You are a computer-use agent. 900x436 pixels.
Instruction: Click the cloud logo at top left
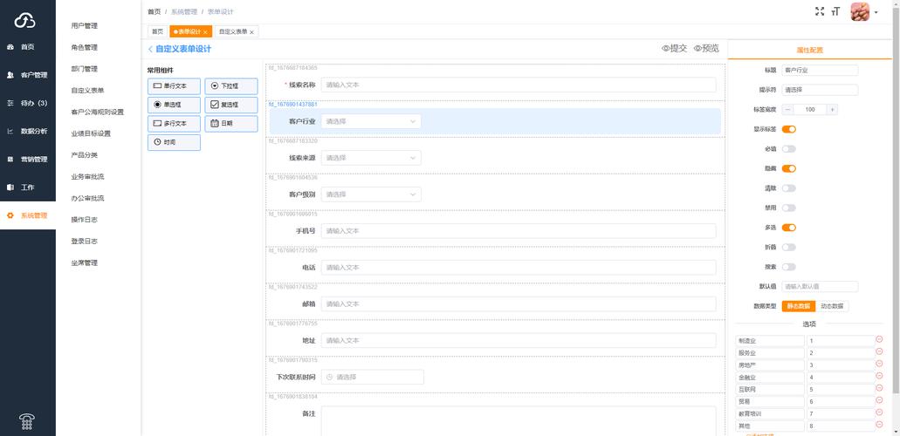point(25,19)
